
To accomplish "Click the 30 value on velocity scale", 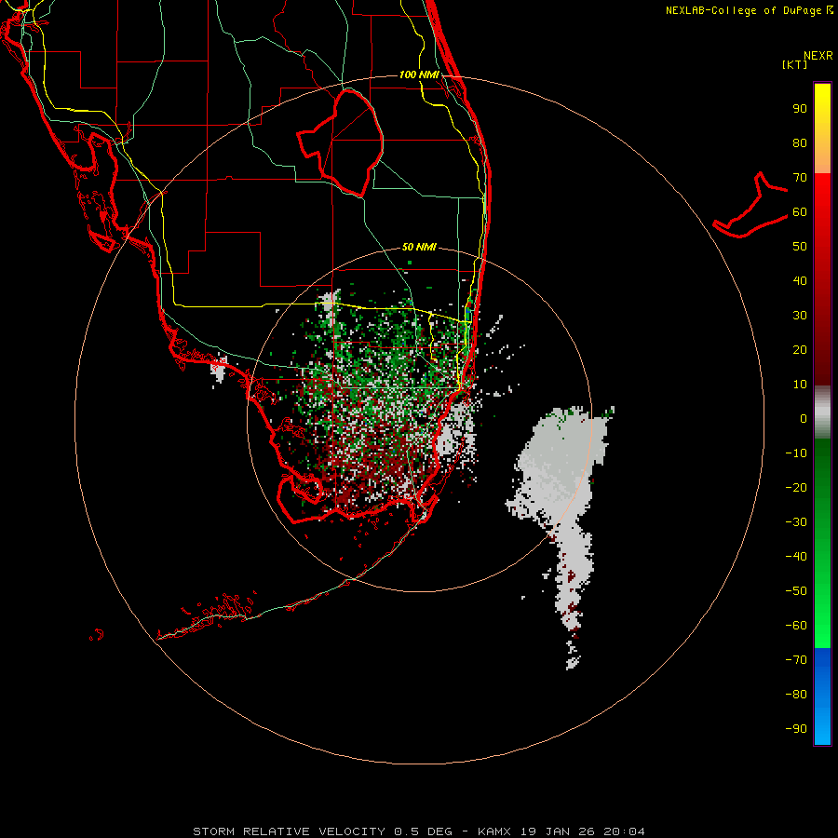I will (800, 316).
